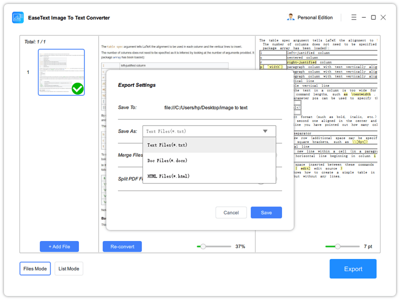400x300 pixels.
Task: Click the Re-convert button
Action: pyautogui.click(x=122, y=246)
